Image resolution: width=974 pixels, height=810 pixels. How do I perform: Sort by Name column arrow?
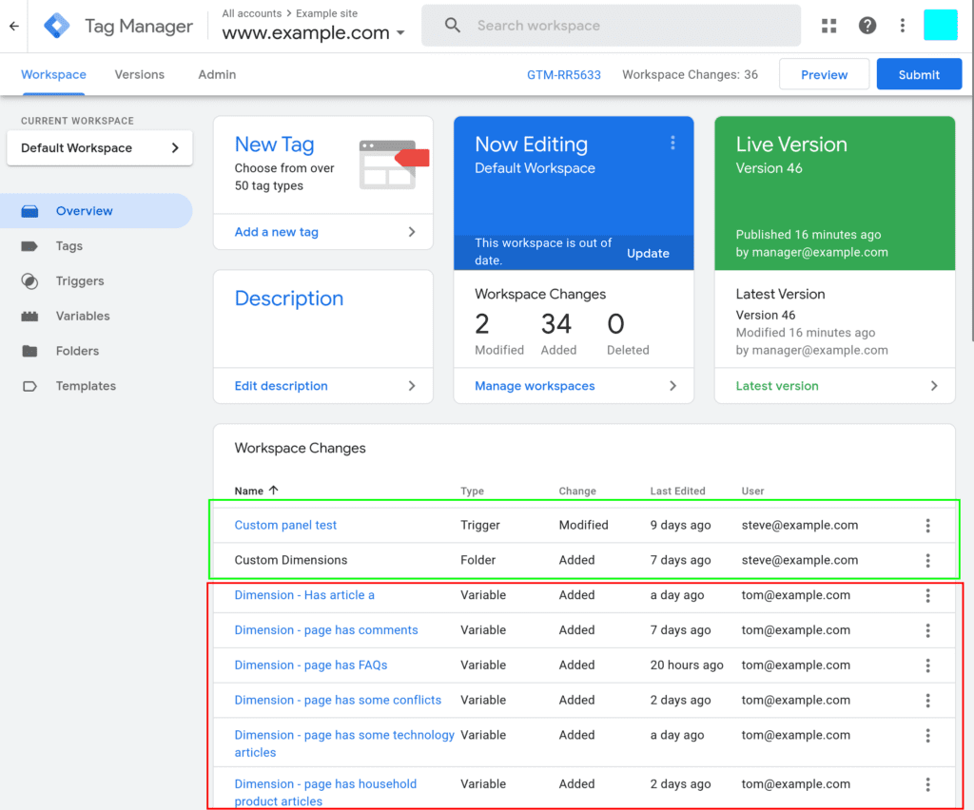(273, 490)
